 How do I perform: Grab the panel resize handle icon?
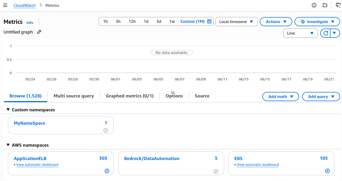tap(173, 93)
